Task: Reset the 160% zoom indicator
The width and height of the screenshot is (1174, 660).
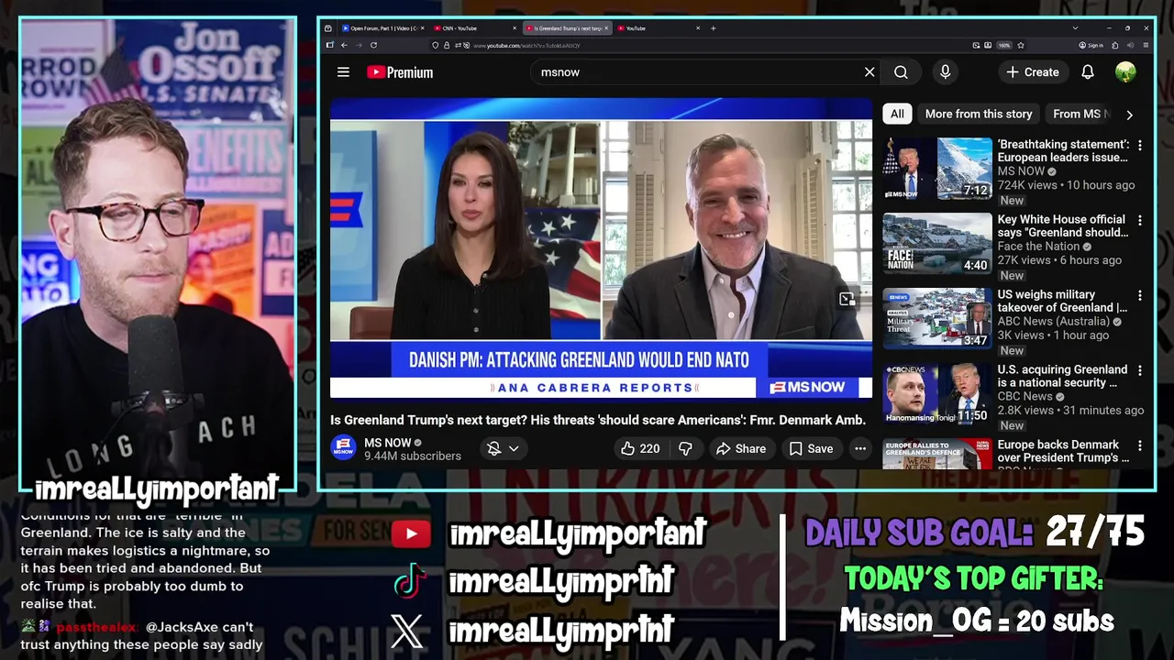Action: [x=1004, y=45]
